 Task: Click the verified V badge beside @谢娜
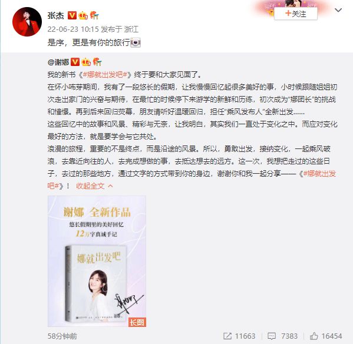pos(75,62)
